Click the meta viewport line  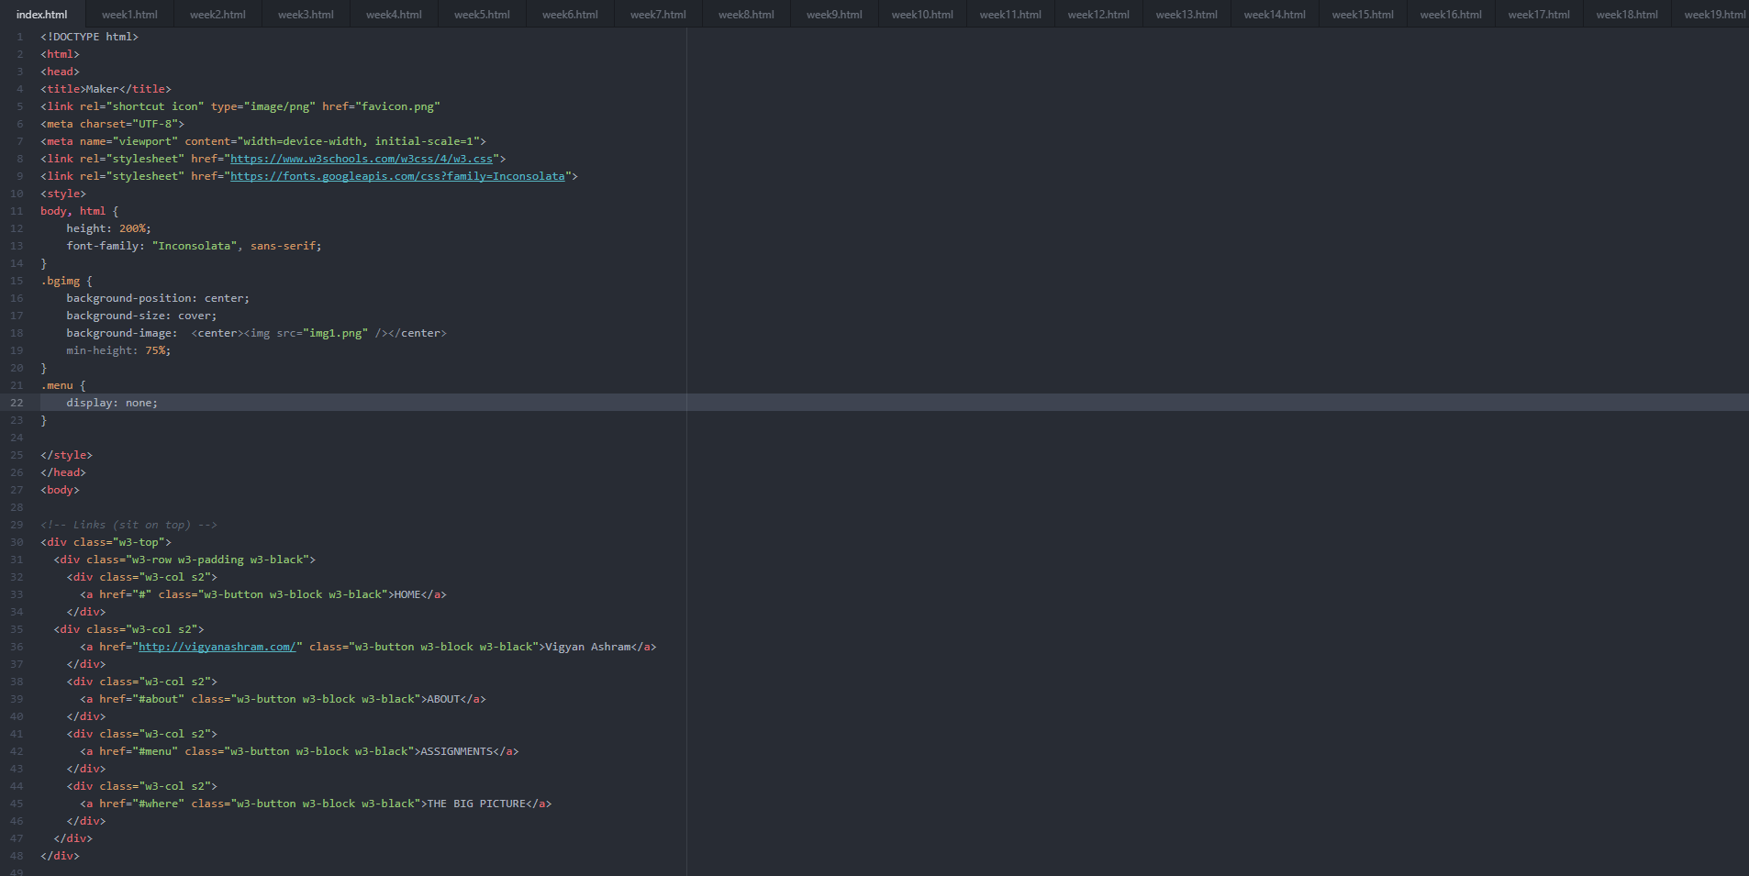pyautogui.click(x=263, y=141)
